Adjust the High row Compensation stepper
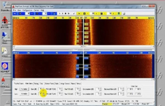This screenshot has width=165, height=106. coord(100,89)
